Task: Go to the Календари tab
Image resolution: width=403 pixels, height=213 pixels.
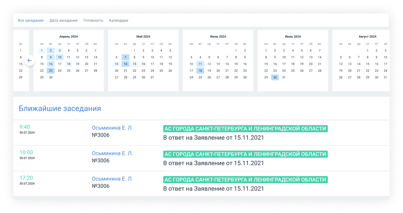Action: [119, 20]
